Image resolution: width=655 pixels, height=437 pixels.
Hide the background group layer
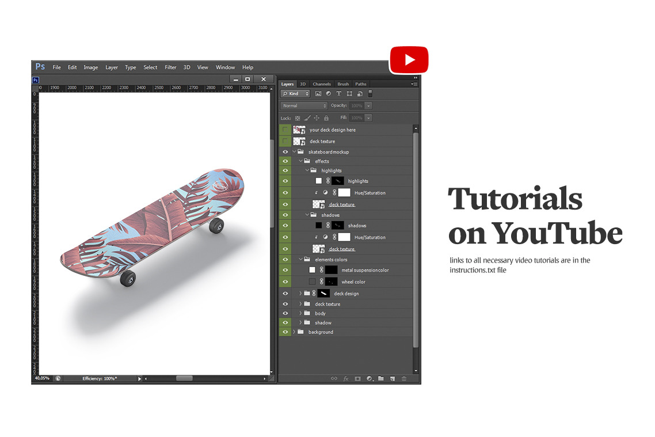[x=285, y=332]
